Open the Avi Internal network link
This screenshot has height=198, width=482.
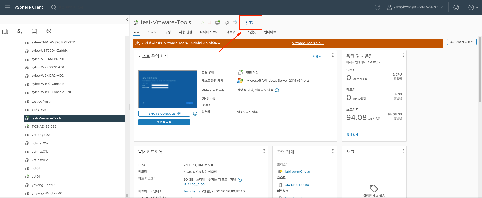192,191
